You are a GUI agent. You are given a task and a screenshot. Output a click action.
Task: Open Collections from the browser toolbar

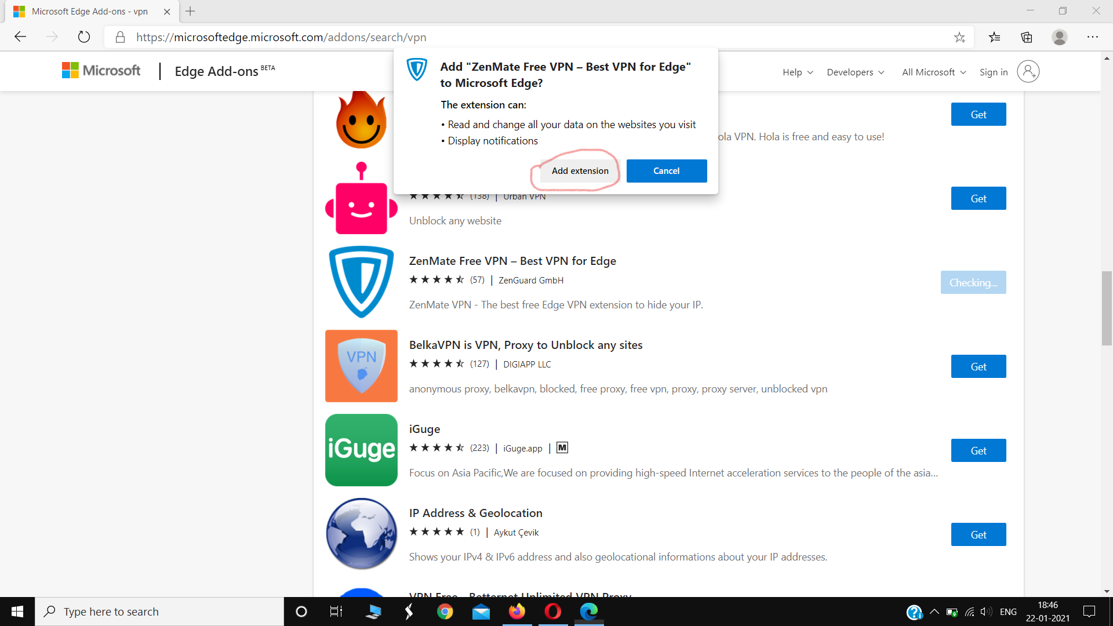pos(1027,37)
